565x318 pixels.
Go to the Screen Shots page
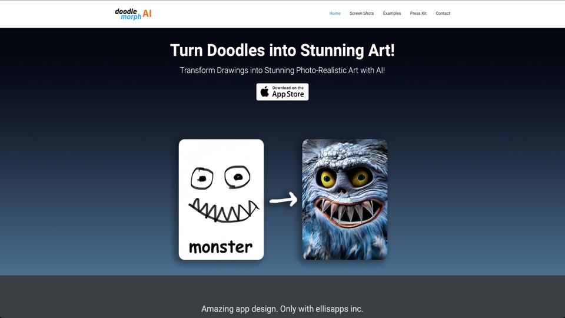[361, 14]
